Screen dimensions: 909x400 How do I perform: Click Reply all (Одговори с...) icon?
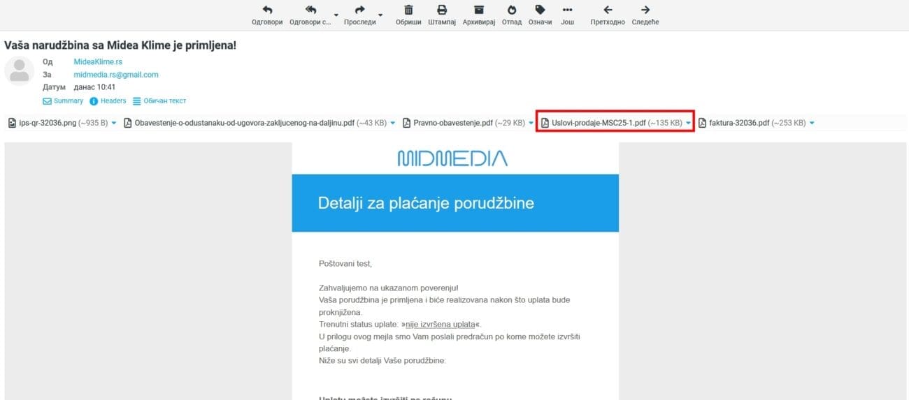[x=311, y=10]
